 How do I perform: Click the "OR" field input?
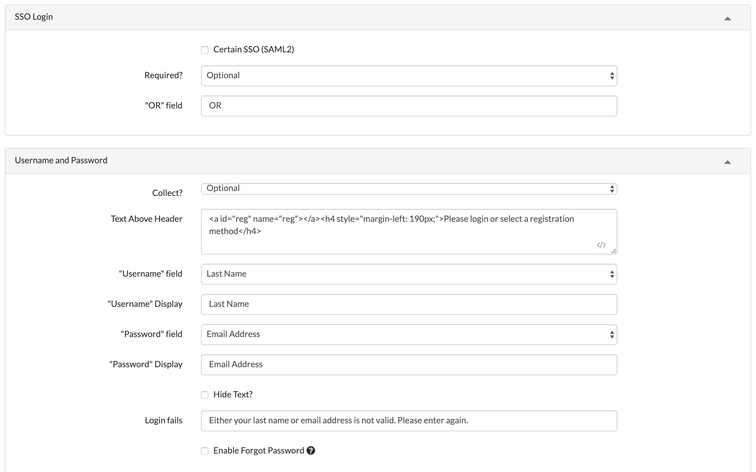pyautogui.click(x=409, y=106)
